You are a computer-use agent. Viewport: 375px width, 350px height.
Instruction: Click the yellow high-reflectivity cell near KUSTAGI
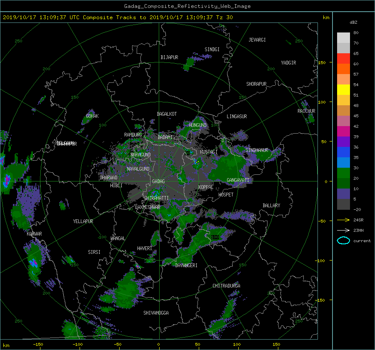pos(197,162)
